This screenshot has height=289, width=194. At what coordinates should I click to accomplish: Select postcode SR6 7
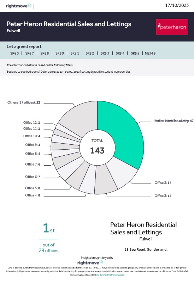pos(29,53)
